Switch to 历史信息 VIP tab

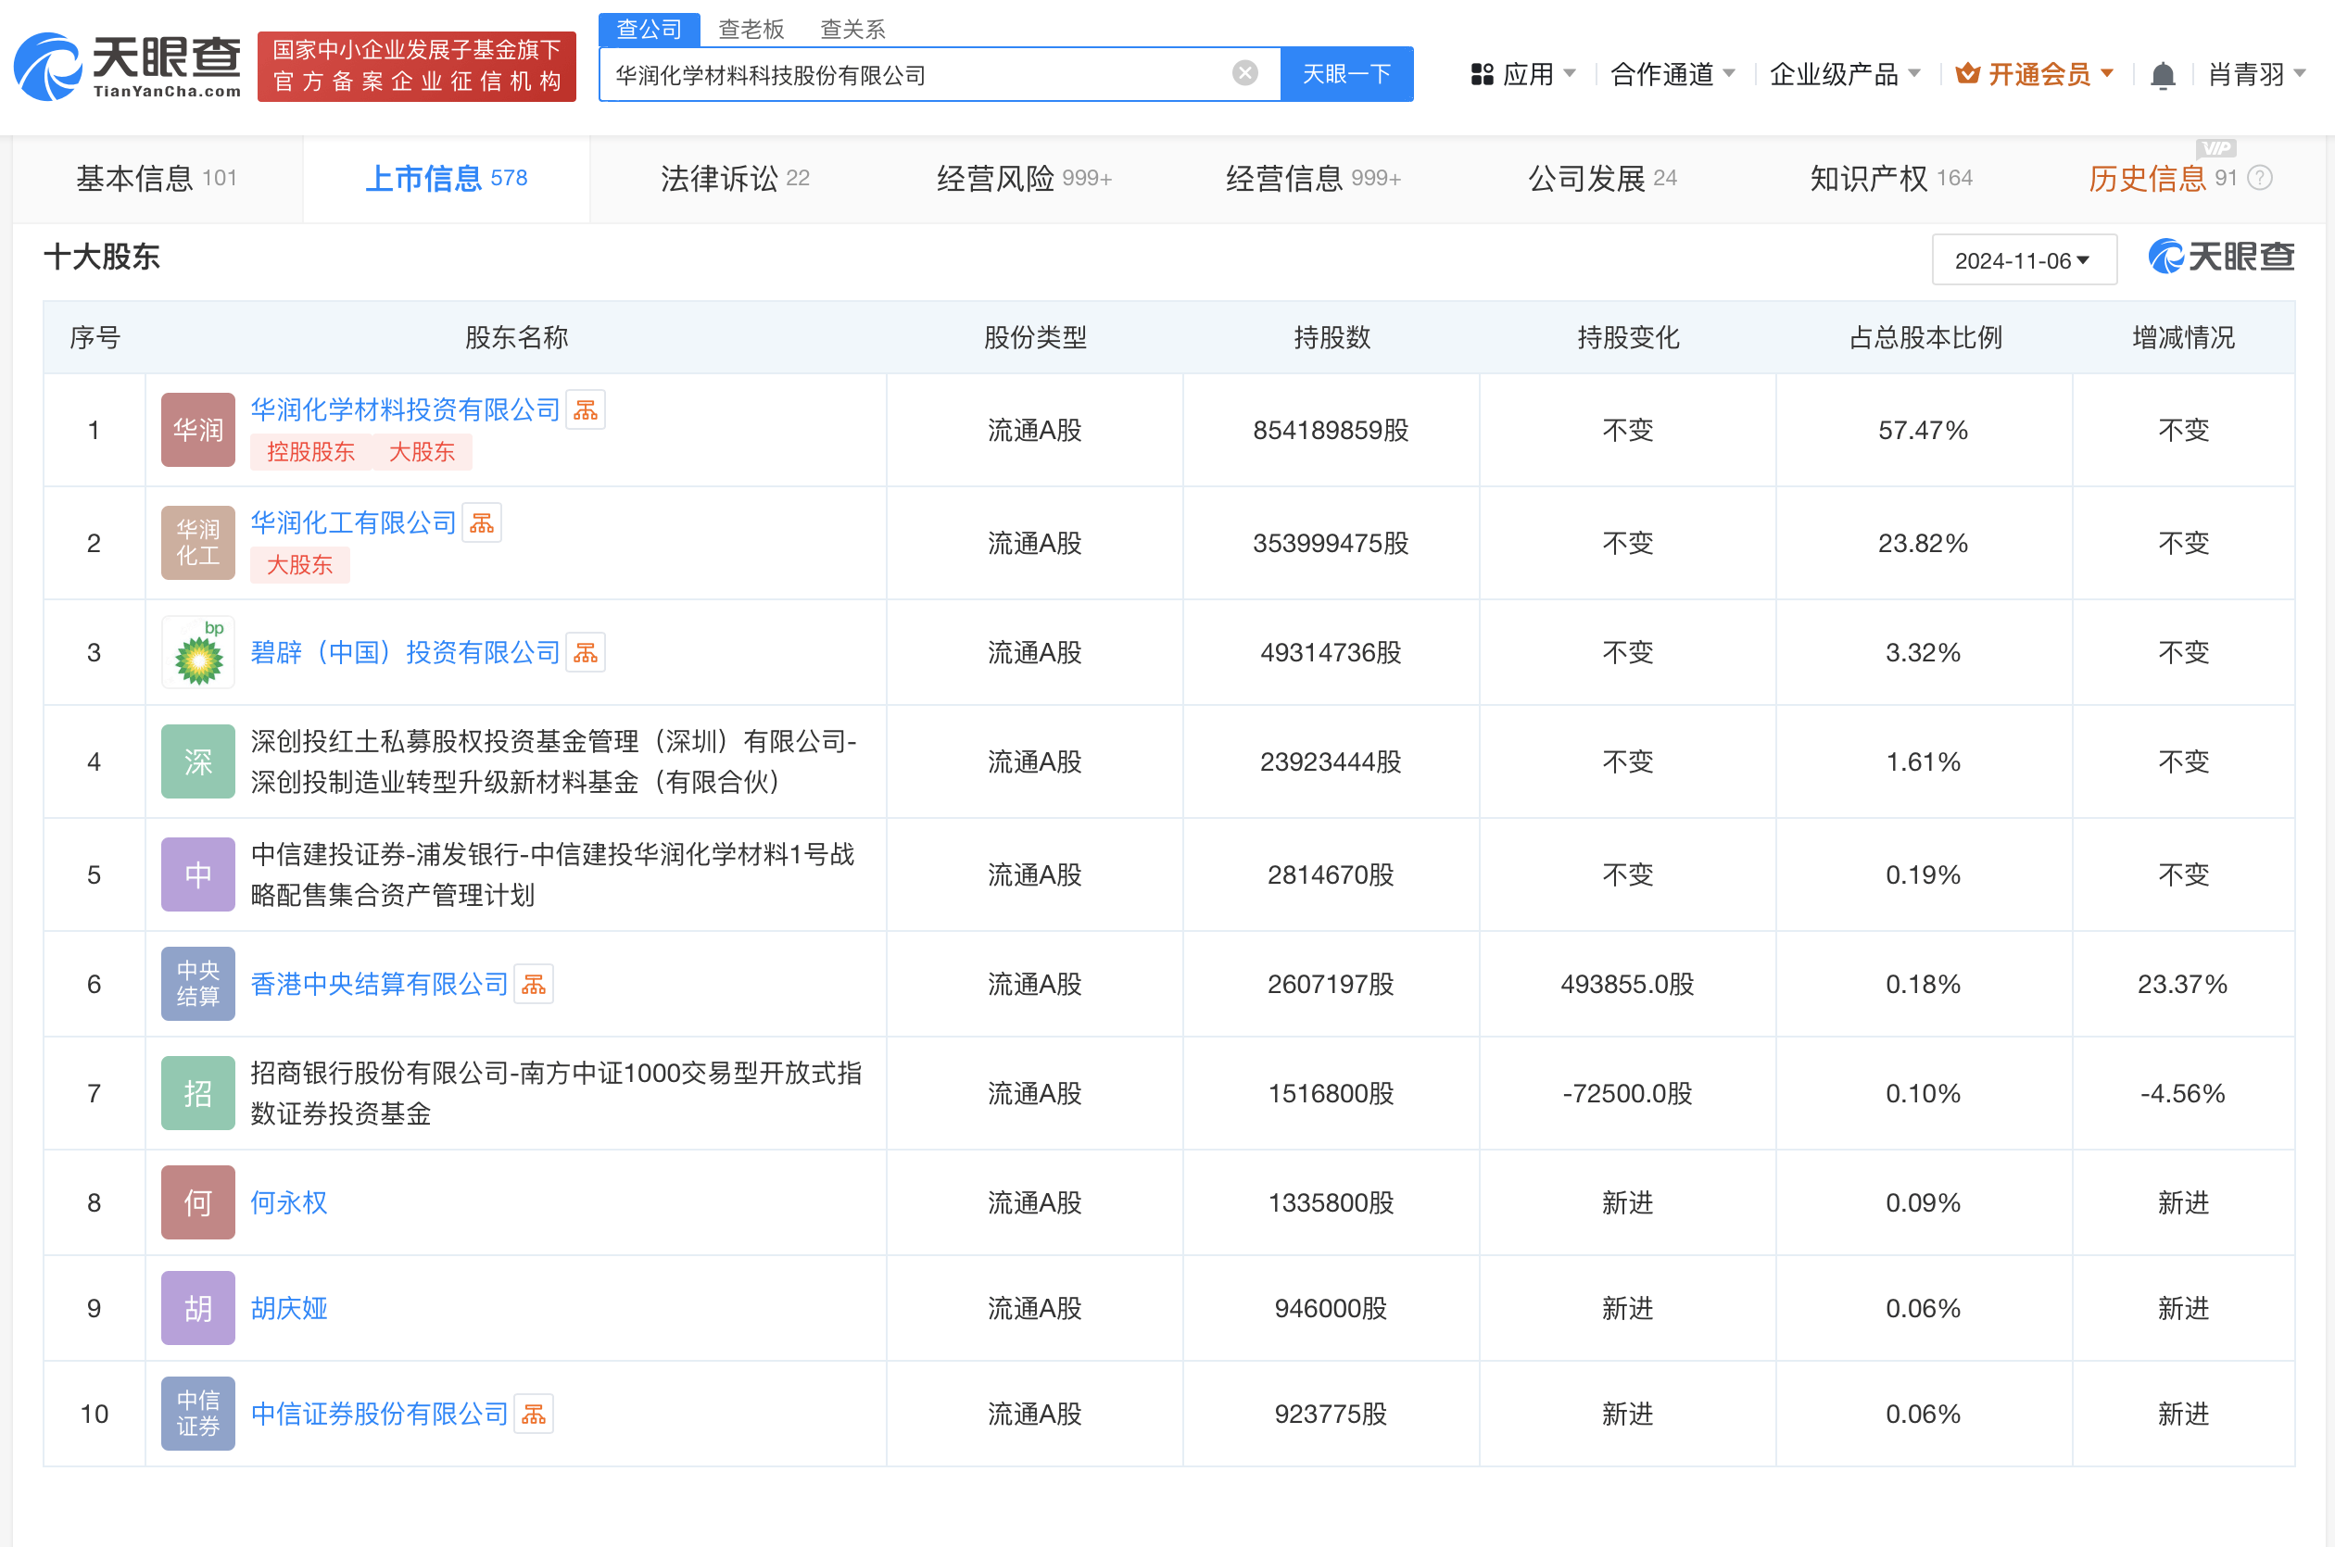pyautogui.click(x=2162, y=179)
